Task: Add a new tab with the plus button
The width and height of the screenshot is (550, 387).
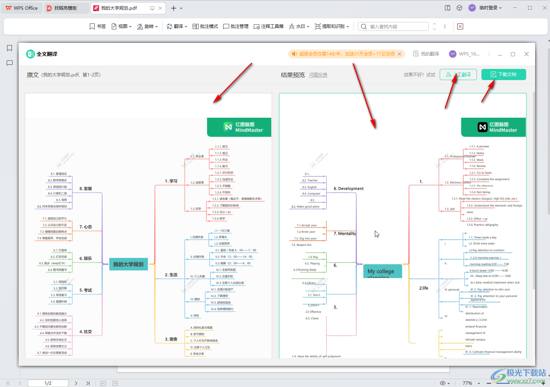Action: [173, 8]
